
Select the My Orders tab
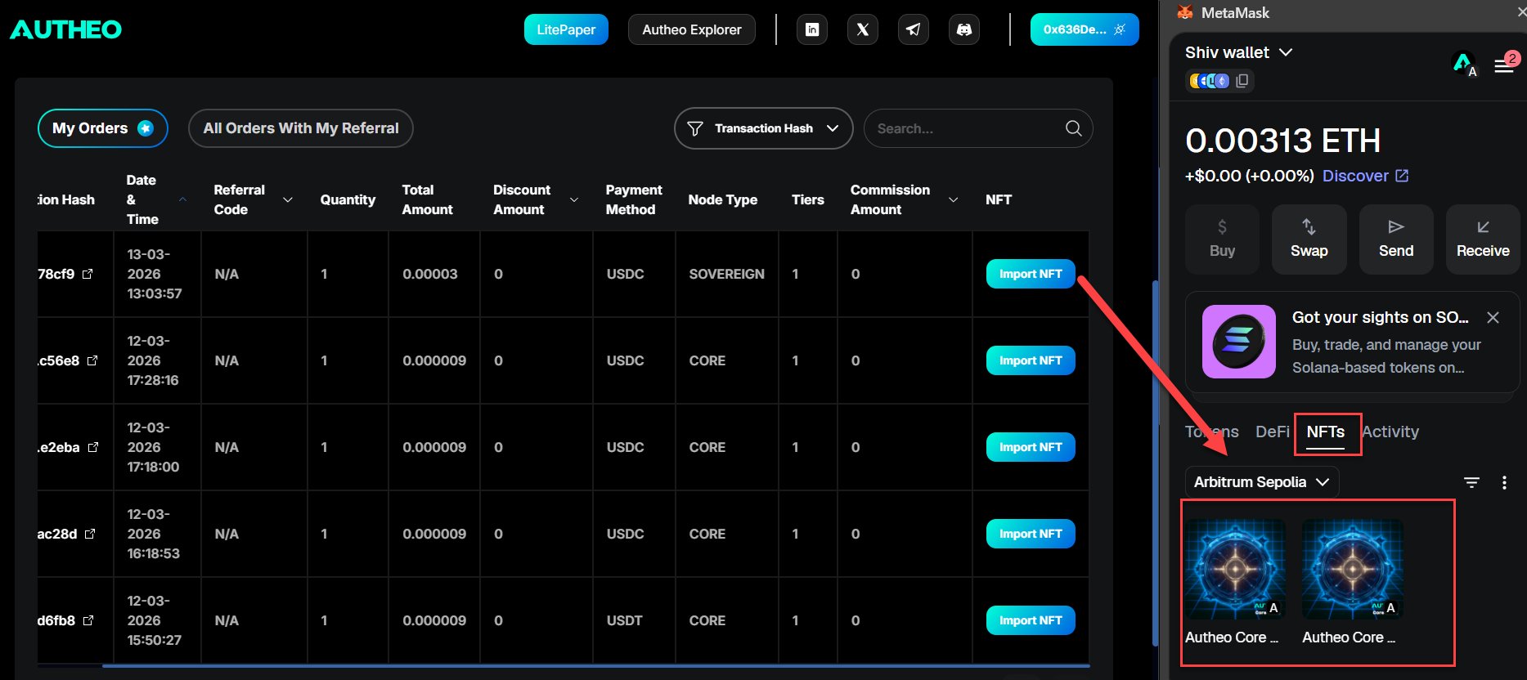pyautogui.click(x=103, y=128)
